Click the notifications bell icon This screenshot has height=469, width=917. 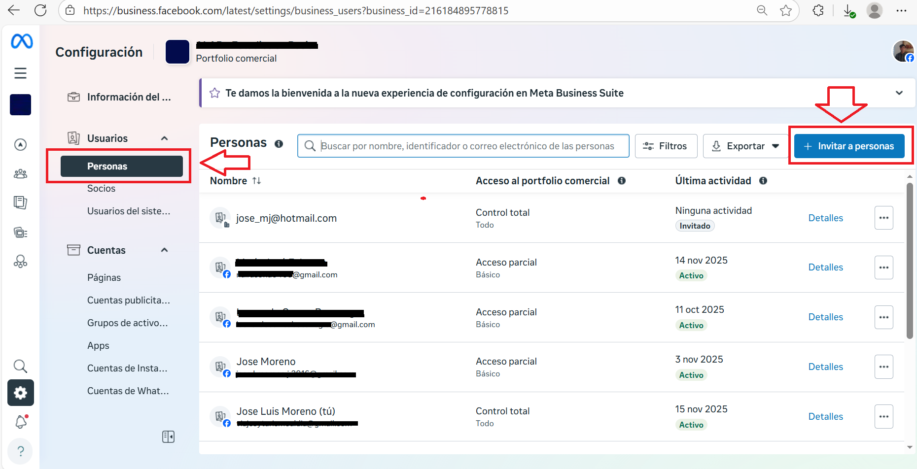pyautogui.click(x=21, y=422)
